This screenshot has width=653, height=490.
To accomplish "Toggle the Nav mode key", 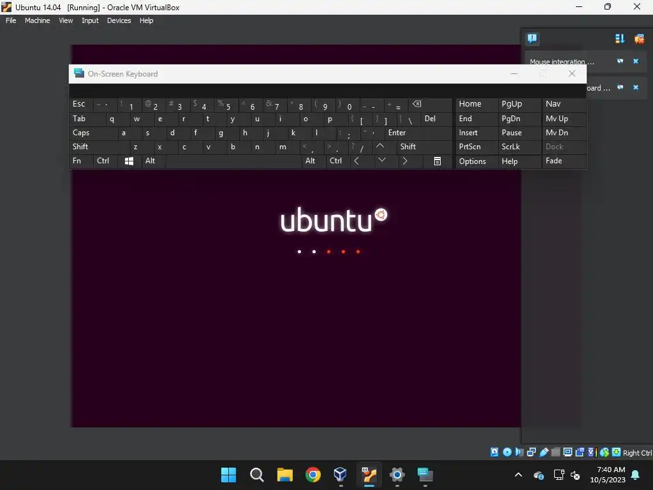I will (x=564, y=104).
